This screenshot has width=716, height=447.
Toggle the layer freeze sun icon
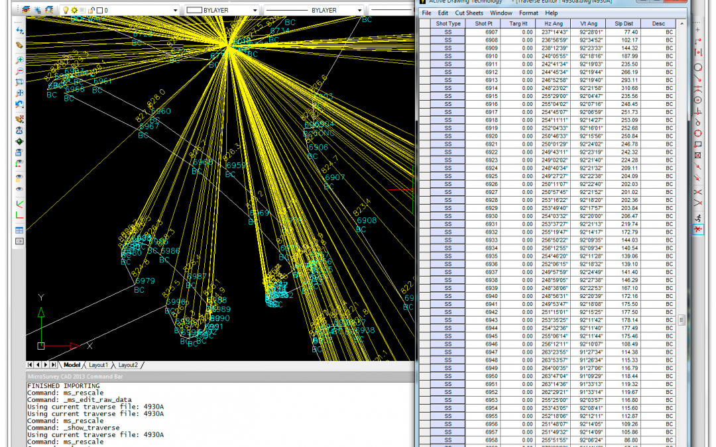[x=74, y=11]
